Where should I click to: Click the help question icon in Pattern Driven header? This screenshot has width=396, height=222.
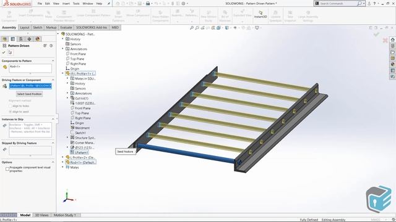pyautogui.click(x=51, y=46)
